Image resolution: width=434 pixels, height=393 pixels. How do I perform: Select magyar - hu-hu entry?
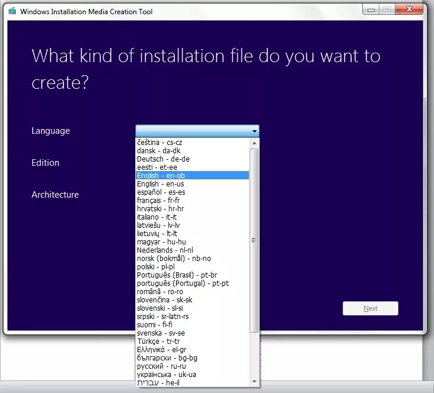pyautogui.click(x=192, y=242)
